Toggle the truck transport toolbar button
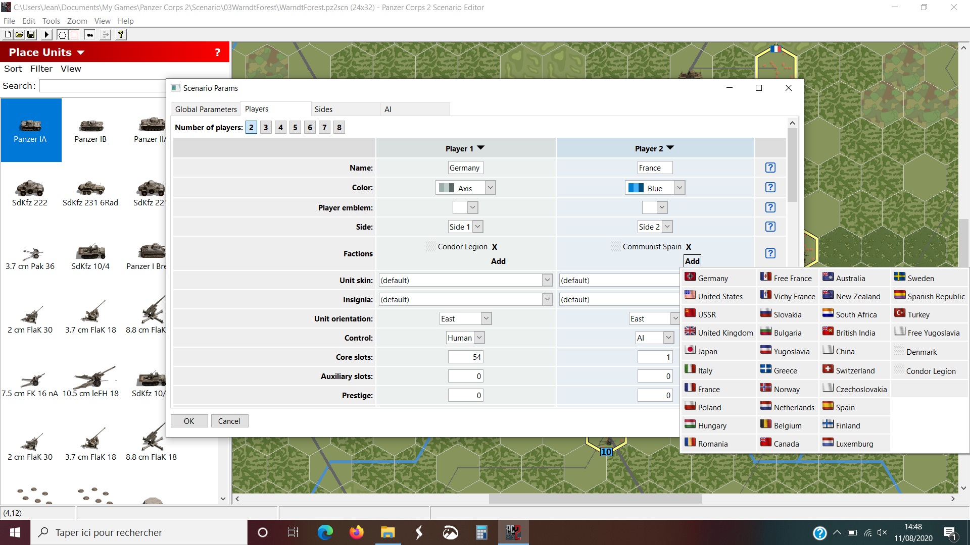Viewport: 970px width, 545px height. [x=90, y=34]
